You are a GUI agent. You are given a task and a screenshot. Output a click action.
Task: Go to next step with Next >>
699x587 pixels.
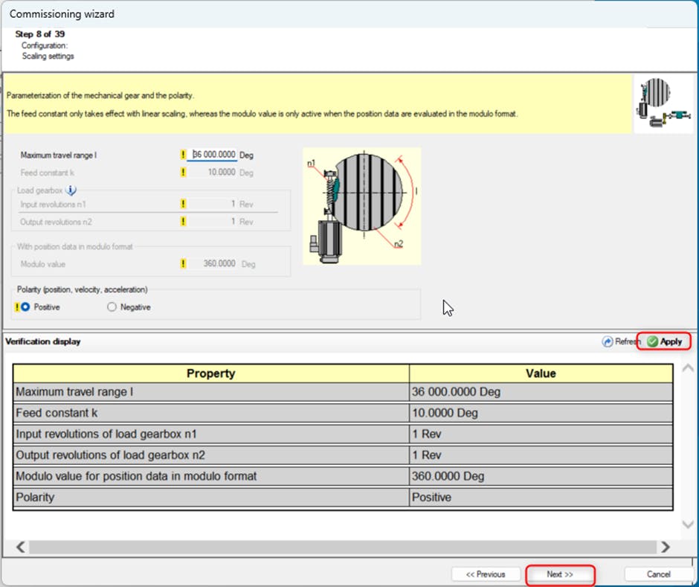[560, 574]
